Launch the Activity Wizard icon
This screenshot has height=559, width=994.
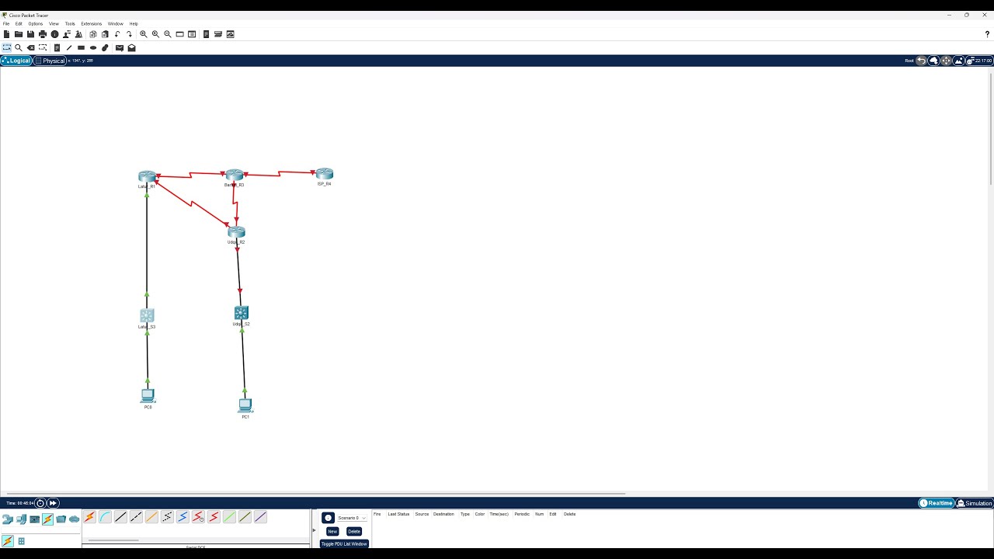78,34
